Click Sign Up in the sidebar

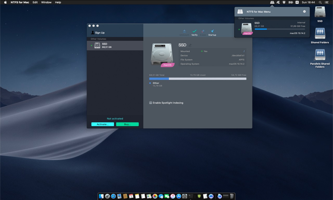100,33
